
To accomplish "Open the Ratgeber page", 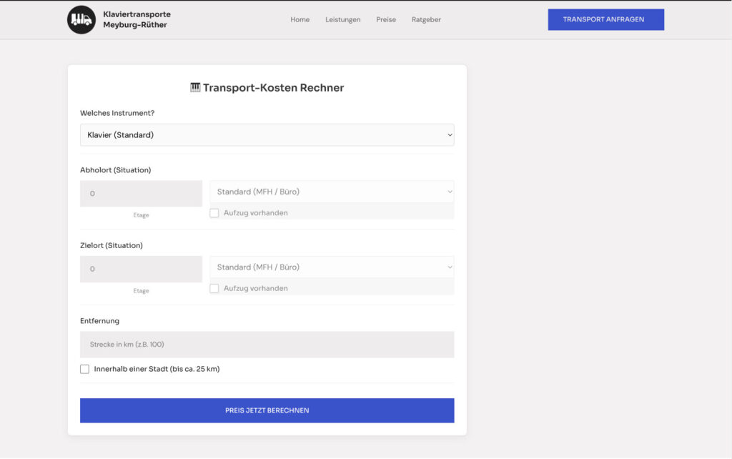I will click(426, 19).
